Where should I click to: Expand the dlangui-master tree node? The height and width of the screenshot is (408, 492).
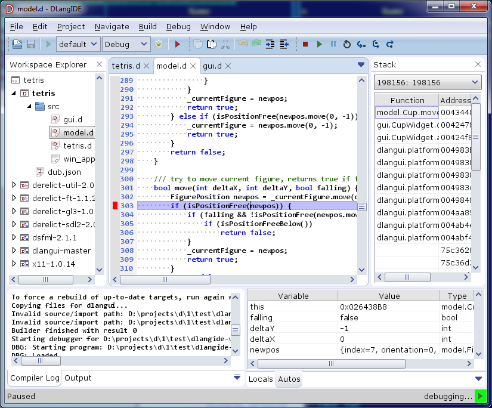(15, 251)
